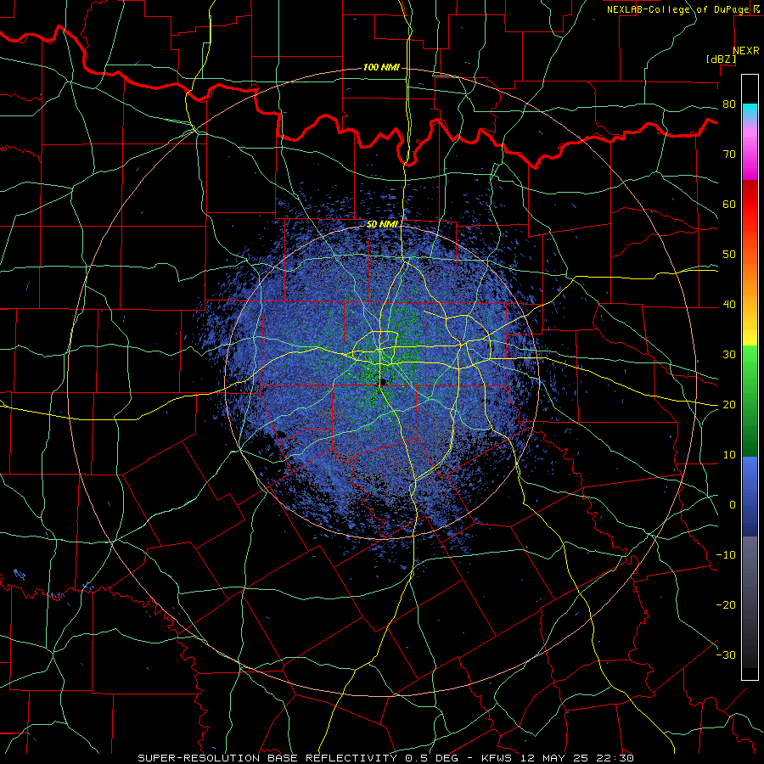Click the cyan top of the color bar

tap(750, 110)
